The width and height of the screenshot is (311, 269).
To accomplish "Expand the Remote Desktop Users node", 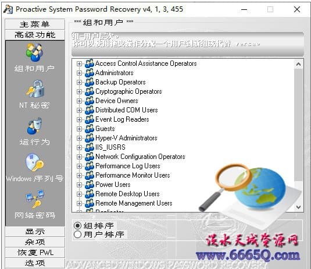I will pos(79,194).
